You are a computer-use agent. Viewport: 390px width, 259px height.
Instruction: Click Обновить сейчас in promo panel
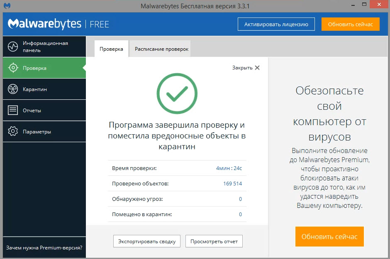(x=329, y=237)
